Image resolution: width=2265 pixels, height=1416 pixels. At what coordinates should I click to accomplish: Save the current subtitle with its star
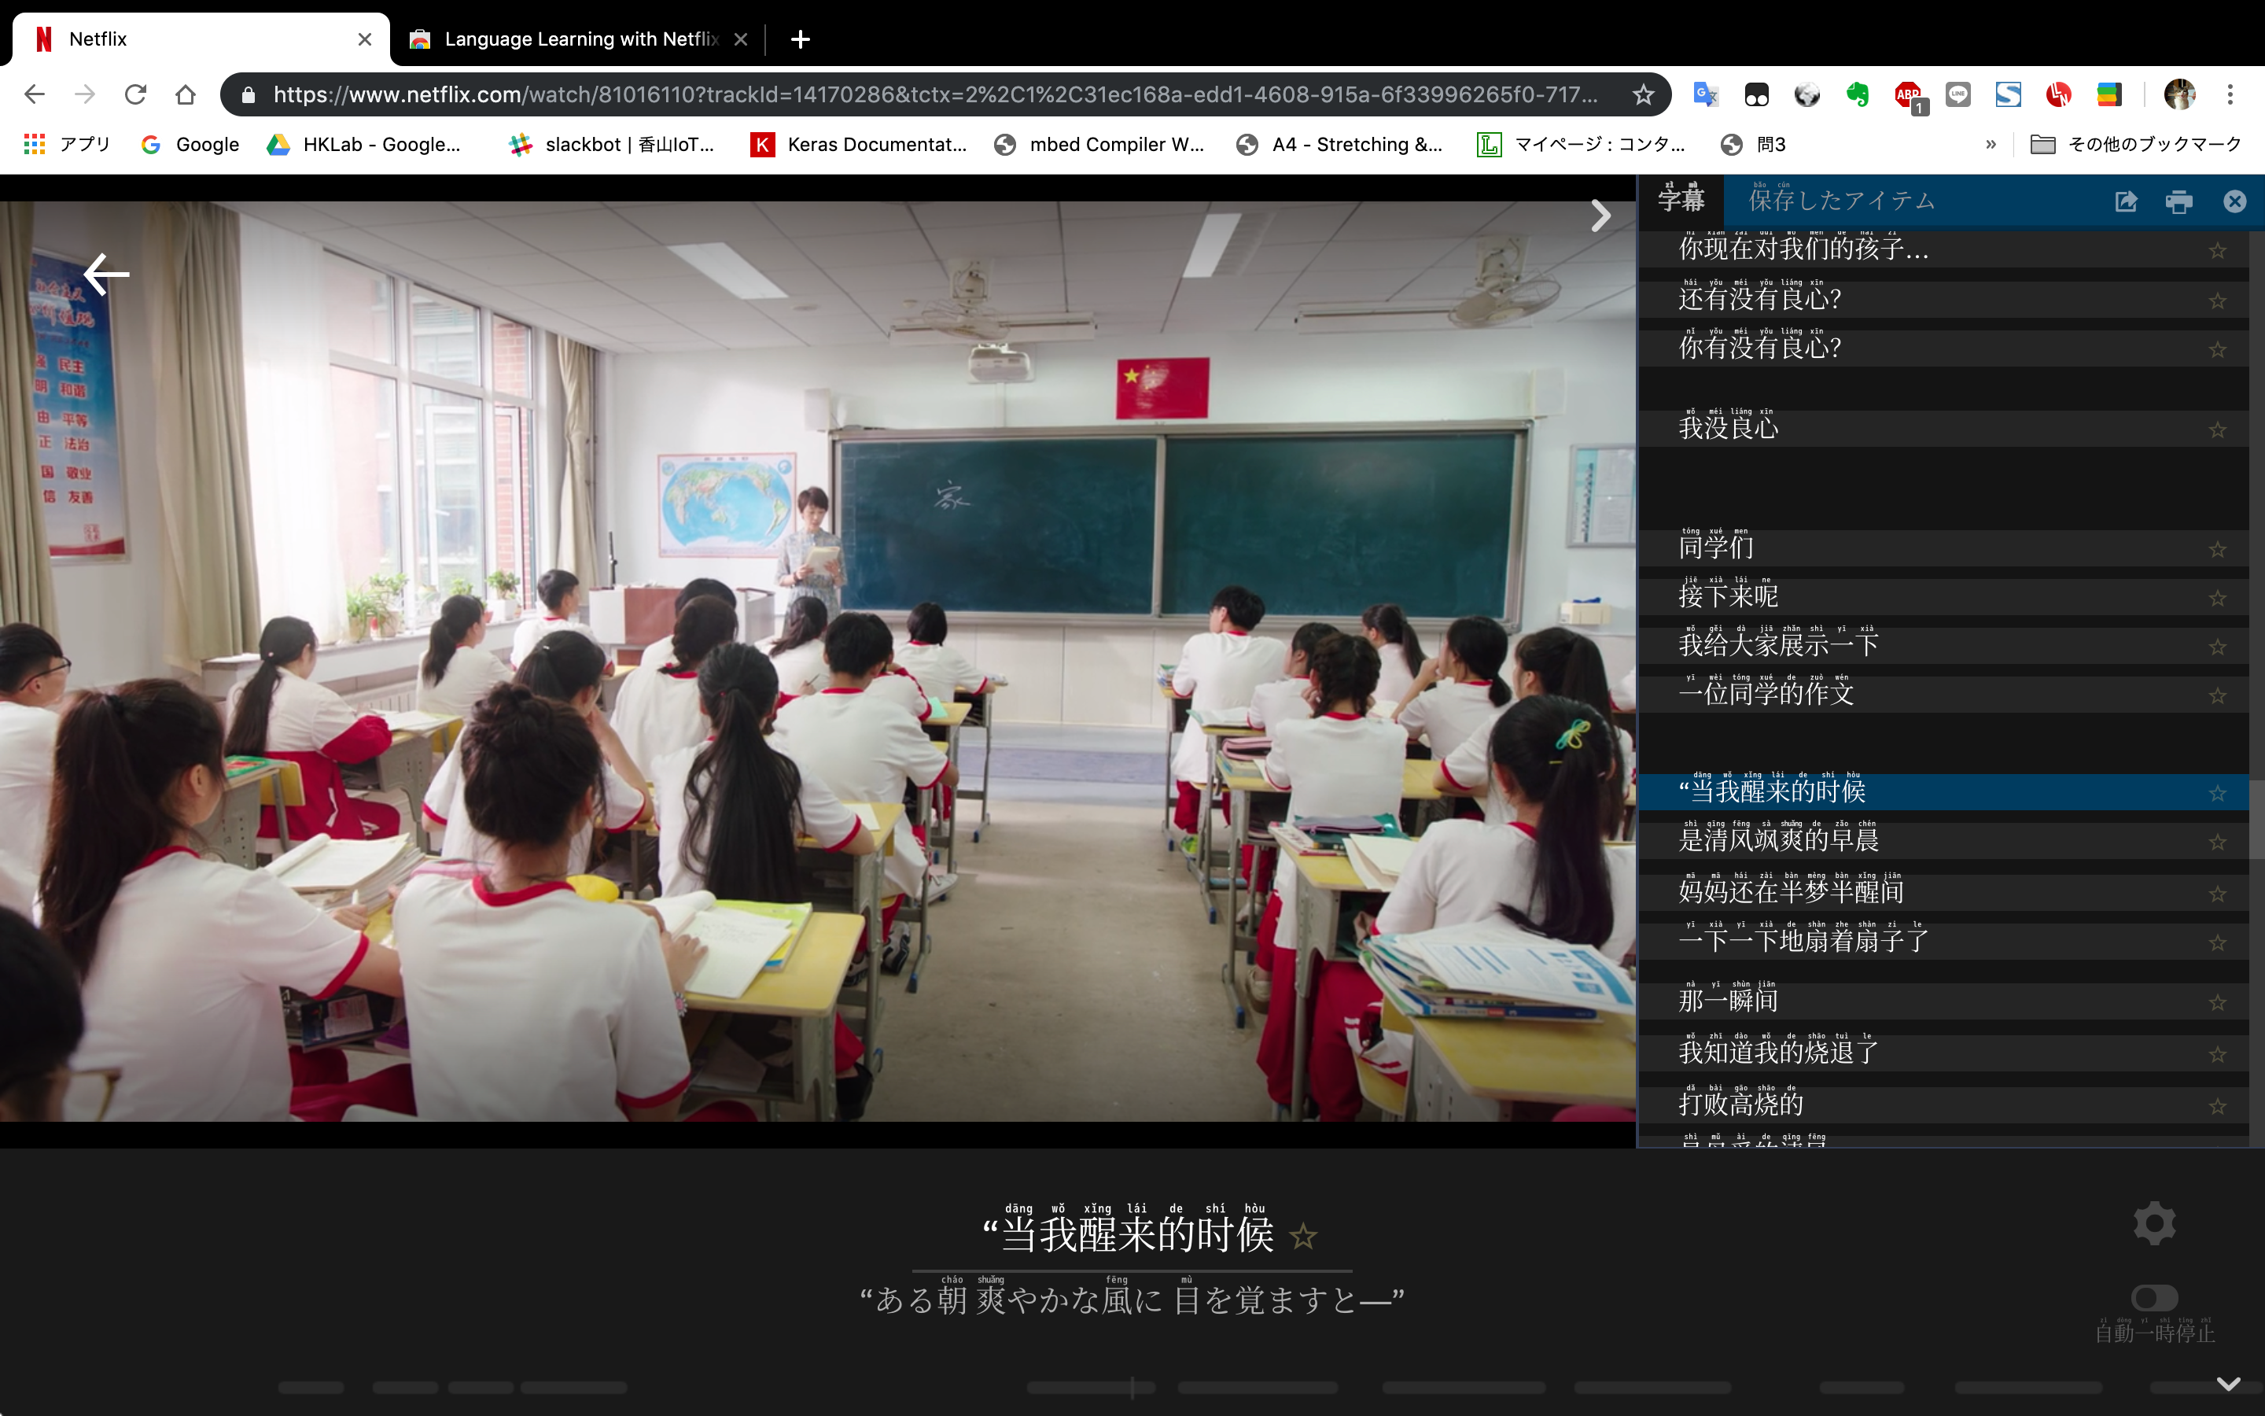[x=1303, y=1236]
